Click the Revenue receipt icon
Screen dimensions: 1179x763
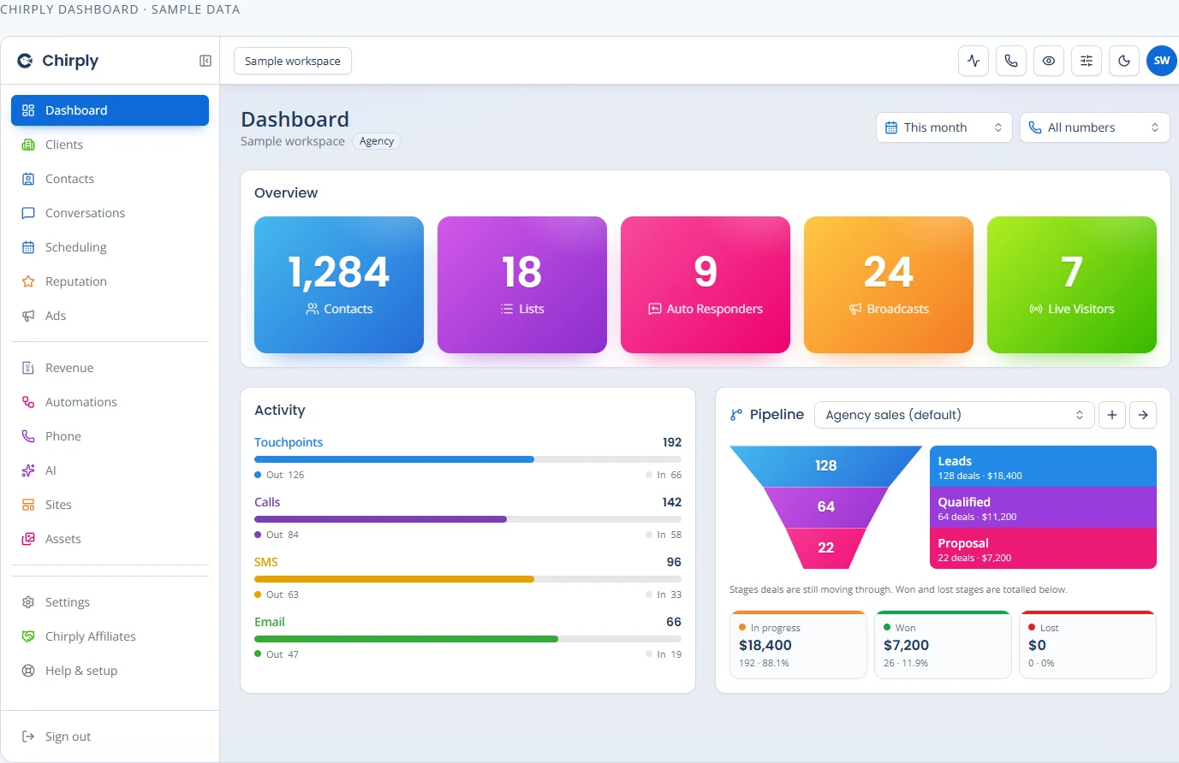[x=28, y=368]
